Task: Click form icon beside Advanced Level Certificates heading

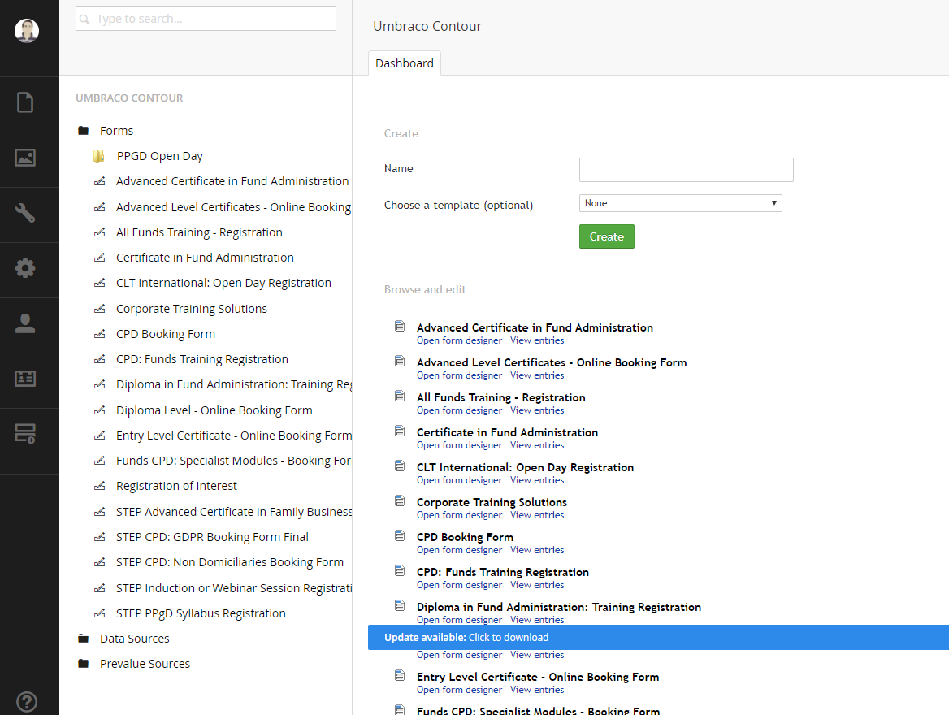Action: [400, 362]
